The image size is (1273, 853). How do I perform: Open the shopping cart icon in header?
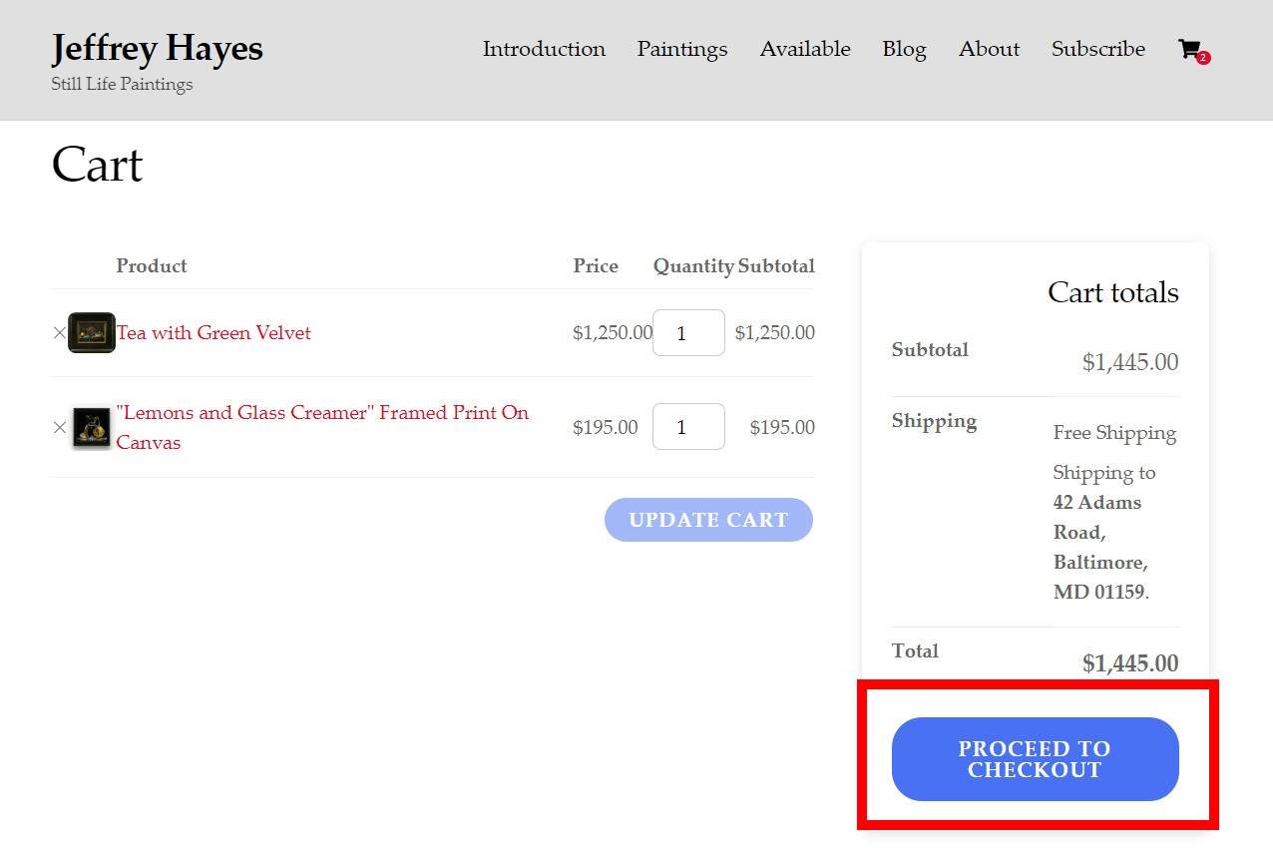point(1188,49)
